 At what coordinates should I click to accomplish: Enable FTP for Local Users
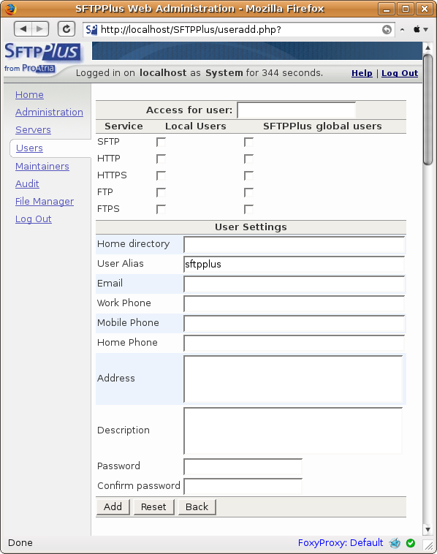pos(161,192)
